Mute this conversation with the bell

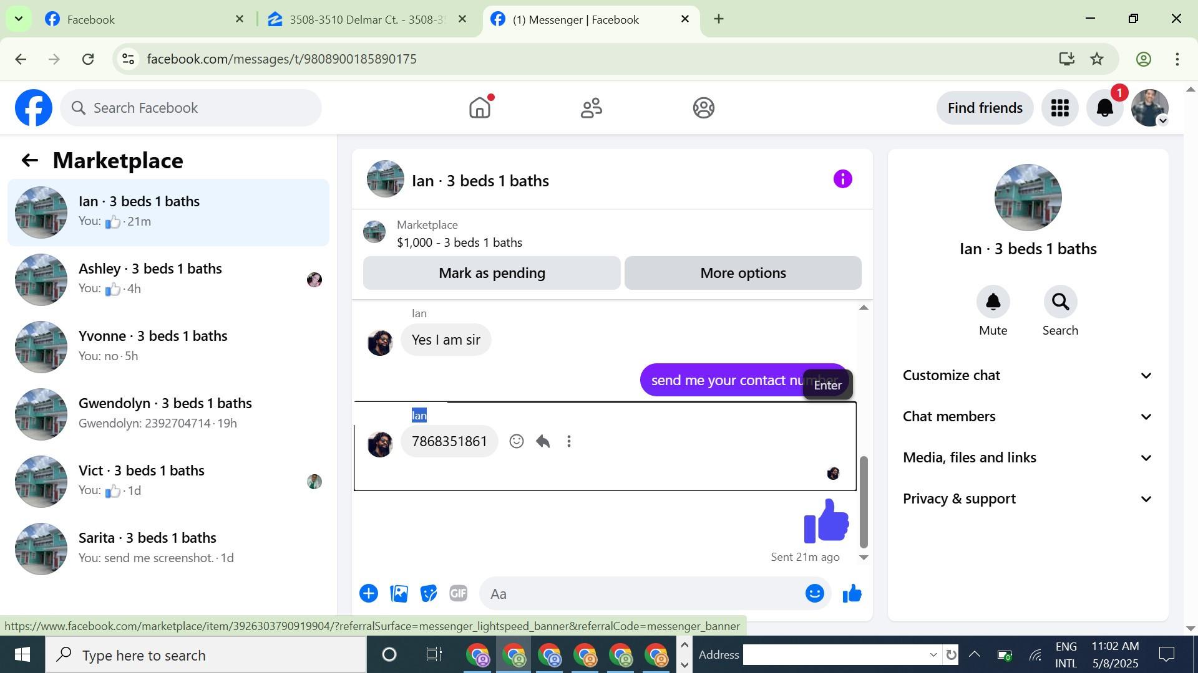[993, 302]
